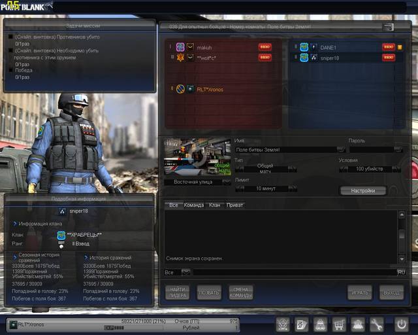Click the ПОЗВАТЬ button
The image size is (418, 335).
(209, 292)
